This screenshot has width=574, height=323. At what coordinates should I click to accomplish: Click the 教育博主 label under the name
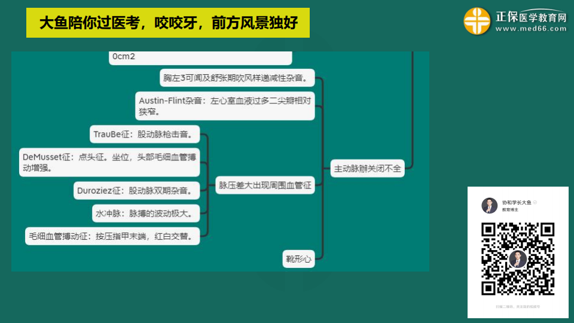pyautogui.click(x=510, y=211)
